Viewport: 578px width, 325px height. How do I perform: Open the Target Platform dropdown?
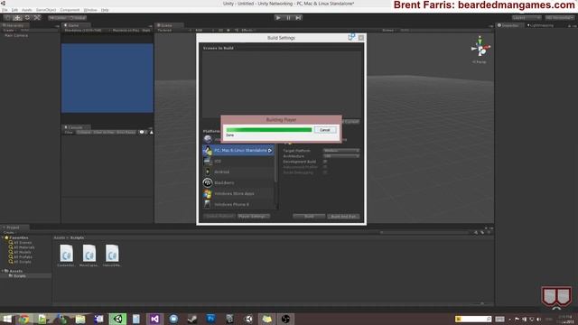pos(341,151)
